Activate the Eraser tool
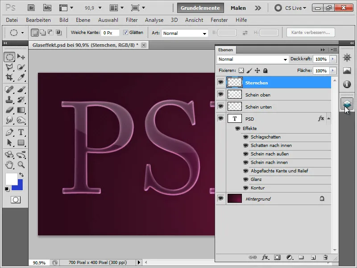Screen dimensions: 357x268 [x=9, y=110]
